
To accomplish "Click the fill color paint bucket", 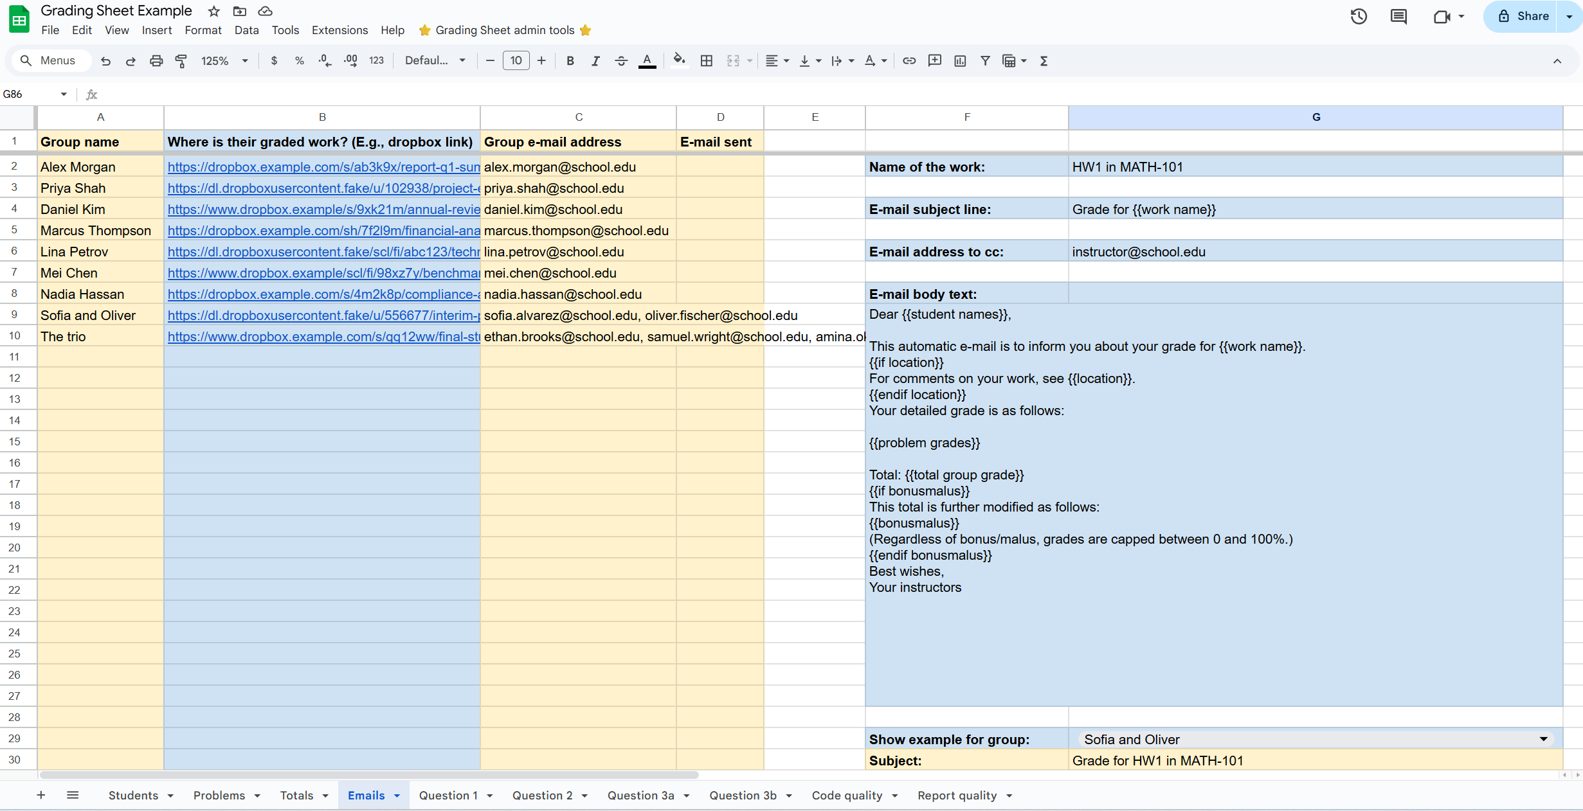I will pos(679,61).
